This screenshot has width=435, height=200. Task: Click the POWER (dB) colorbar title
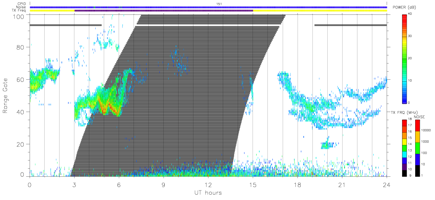point(405,7)
